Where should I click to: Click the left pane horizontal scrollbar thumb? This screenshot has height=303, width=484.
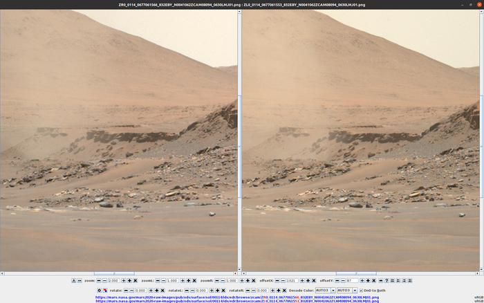pyautogui.click(x=114, y=274)
